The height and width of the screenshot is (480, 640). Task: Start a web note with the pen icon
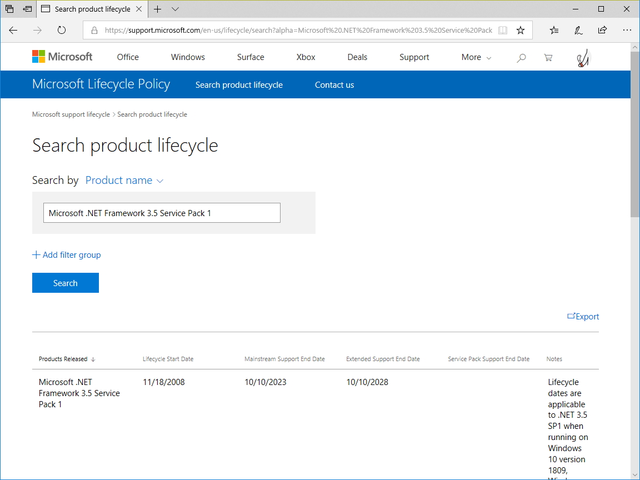(x=578, y=30)
